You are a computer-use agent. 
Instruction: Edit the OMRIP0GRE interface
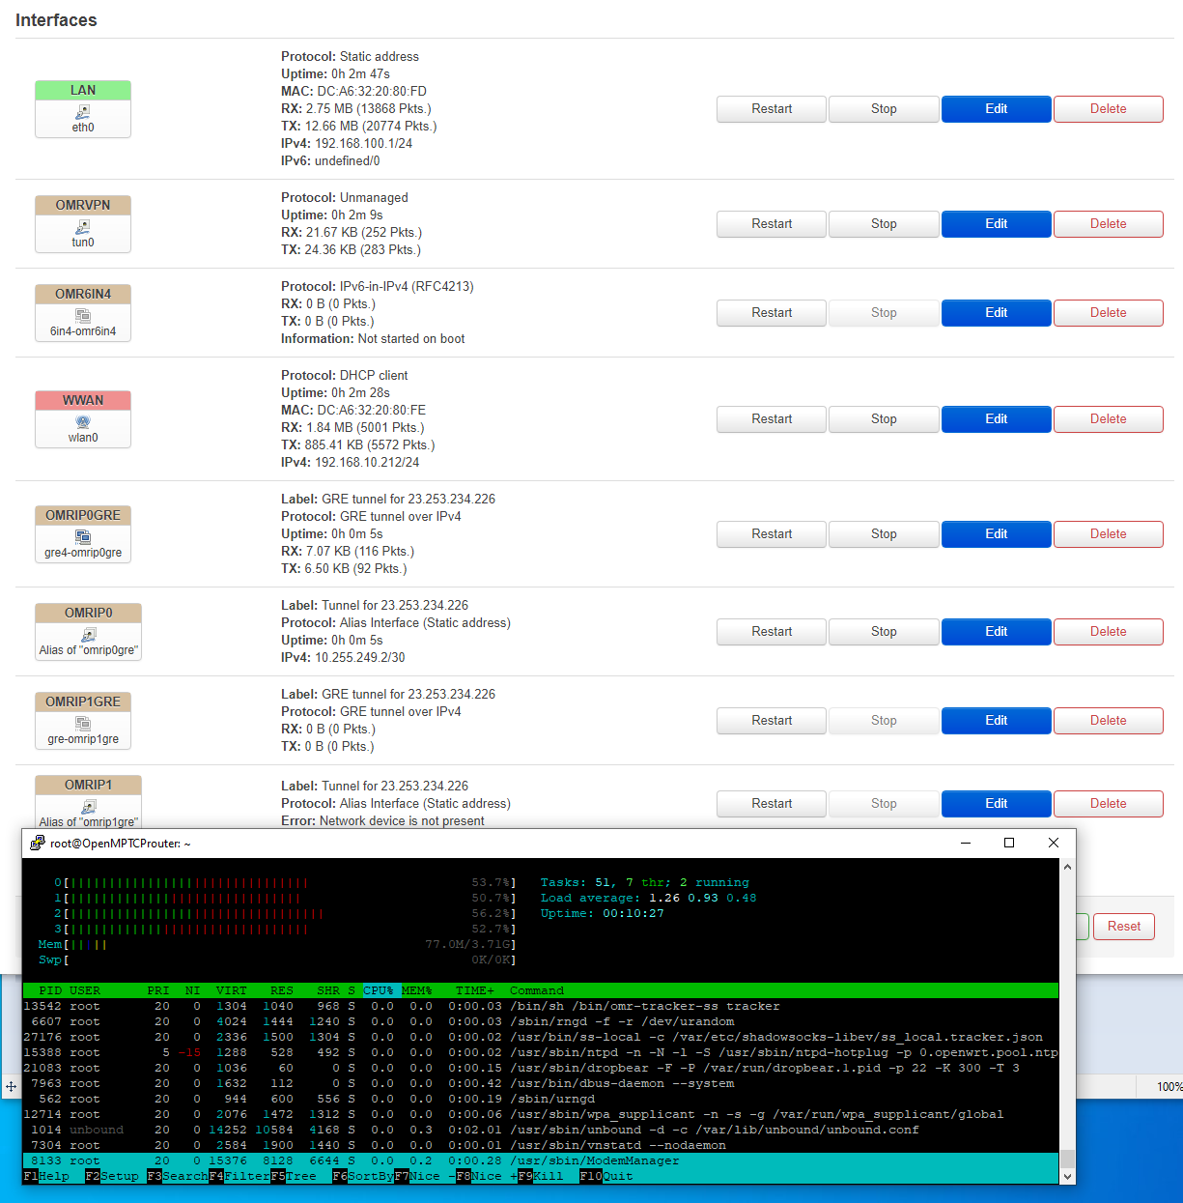pos(997,534)
